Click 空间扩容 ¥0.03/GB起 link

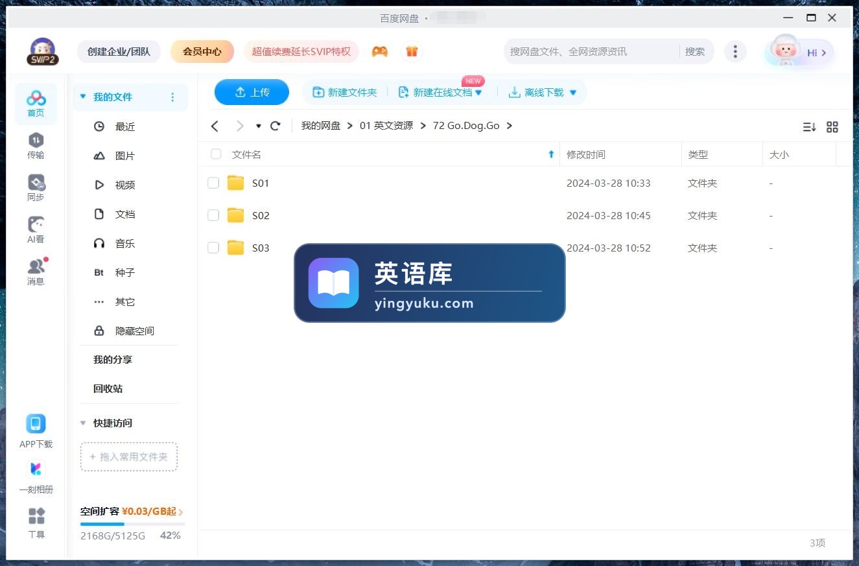132,512
